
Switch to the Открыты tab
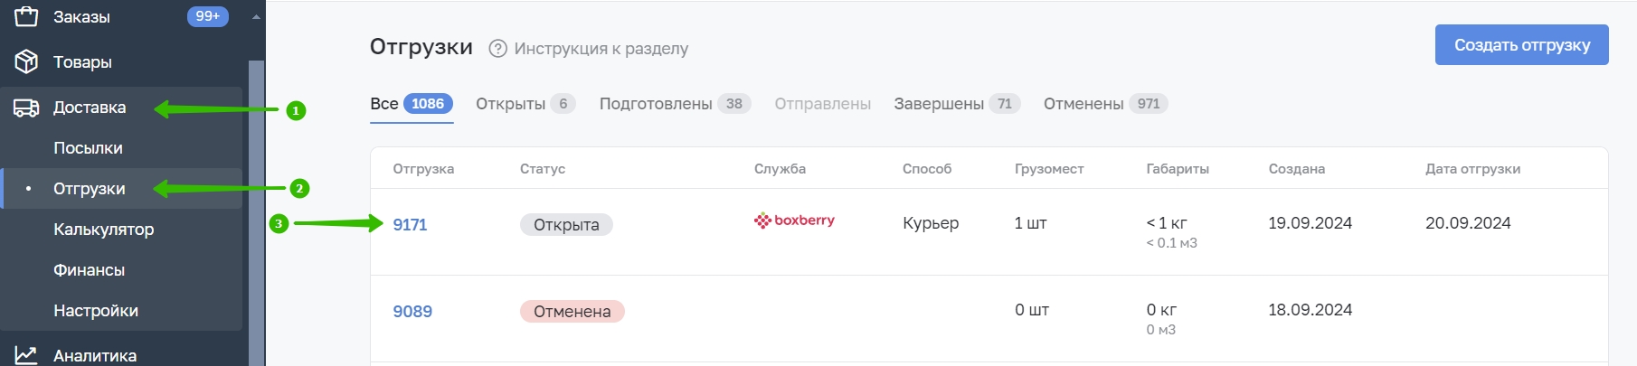click(525, 104)
